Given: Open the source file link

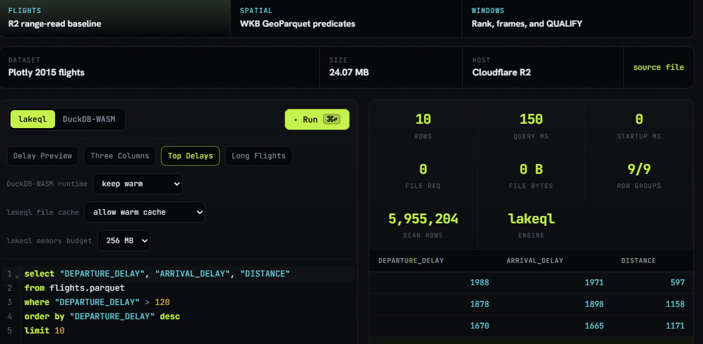Looking at the screenshot, I should 658,67.
